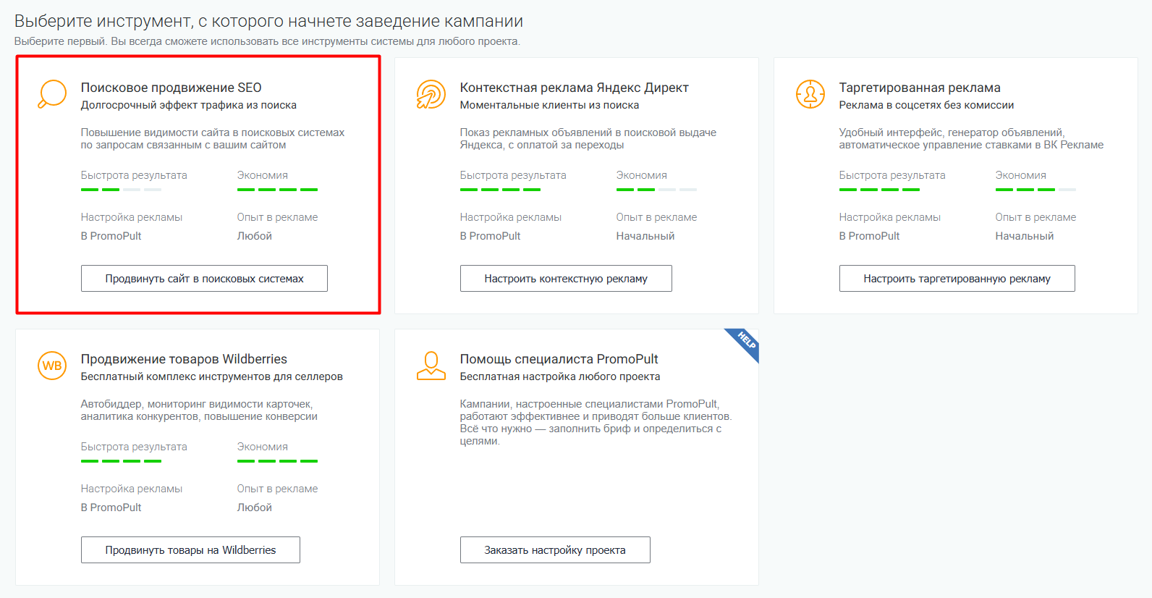Click Яндекс Директ card's Быстрота результата bar

500,190
